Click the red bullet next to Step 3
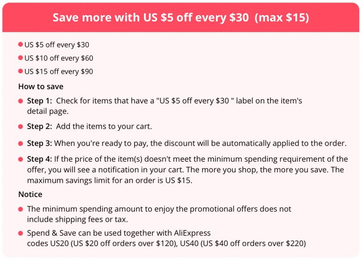The height and width of the screenshot is (263, 362). 21,144
